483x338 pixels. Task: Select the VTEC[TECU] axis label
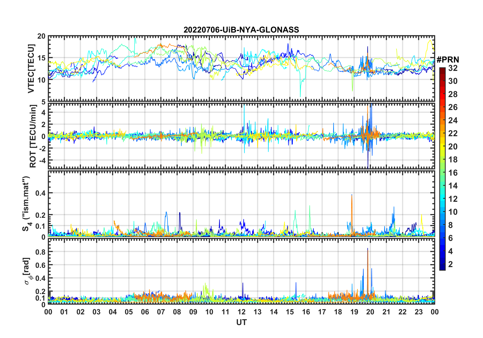(x=31, y=69)
